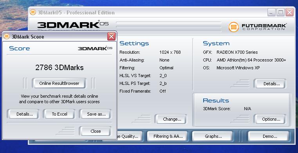Open system Details... in System panel

pos(270,84)
